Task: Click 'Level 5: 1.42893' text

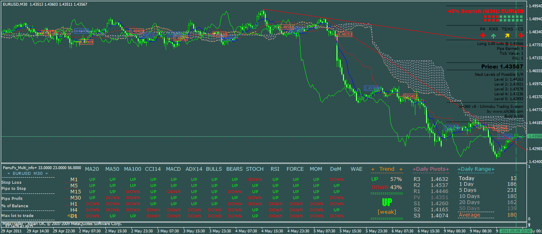Action: click(x=509, y=99)
